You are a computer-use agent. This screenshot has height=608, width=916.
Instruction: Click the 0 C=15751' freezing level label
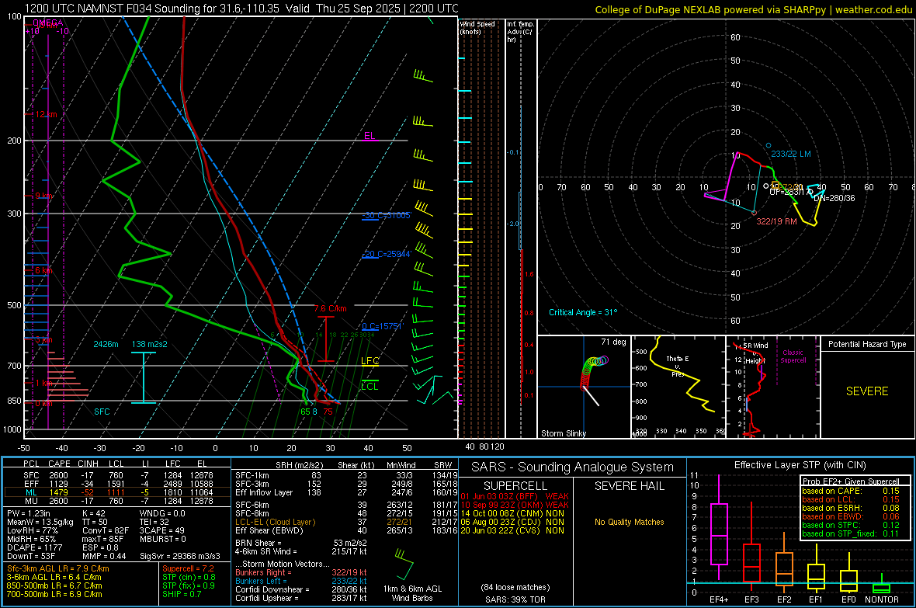point(382,326)
